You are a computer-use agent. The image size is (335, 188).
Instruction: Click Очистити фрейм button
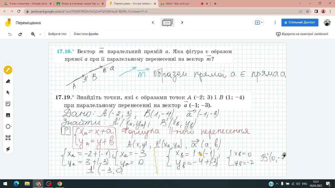86,34
